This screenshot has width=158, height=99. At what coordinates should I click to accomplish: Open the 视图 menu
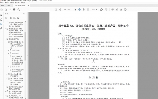point(12,3)
